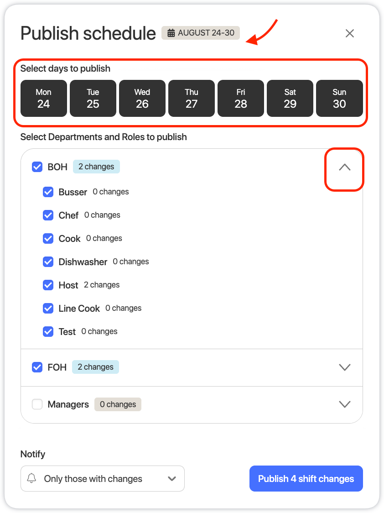Viewport: 384px width, 513px height.
Task: Expand the FOH department section
Action: point(344,367)
